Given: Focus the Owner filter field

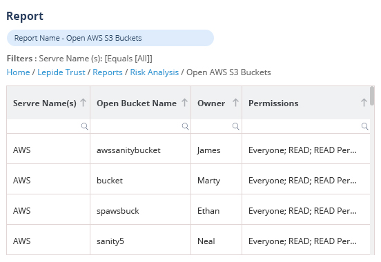Looking at the screenshot, I should 216,126.
